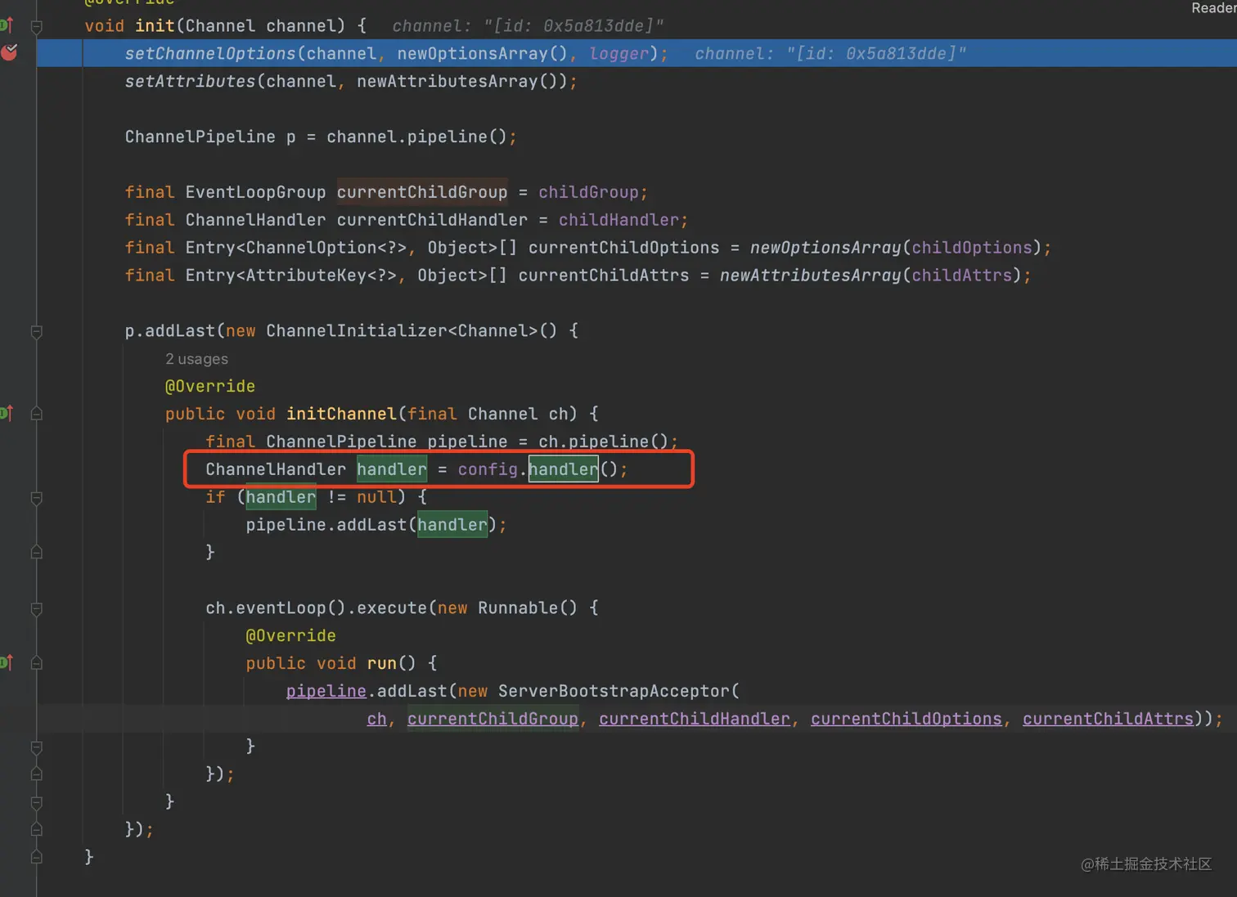
Task: Click the underlined currentChildAttrs argument
Action: tap(1108, 719)
